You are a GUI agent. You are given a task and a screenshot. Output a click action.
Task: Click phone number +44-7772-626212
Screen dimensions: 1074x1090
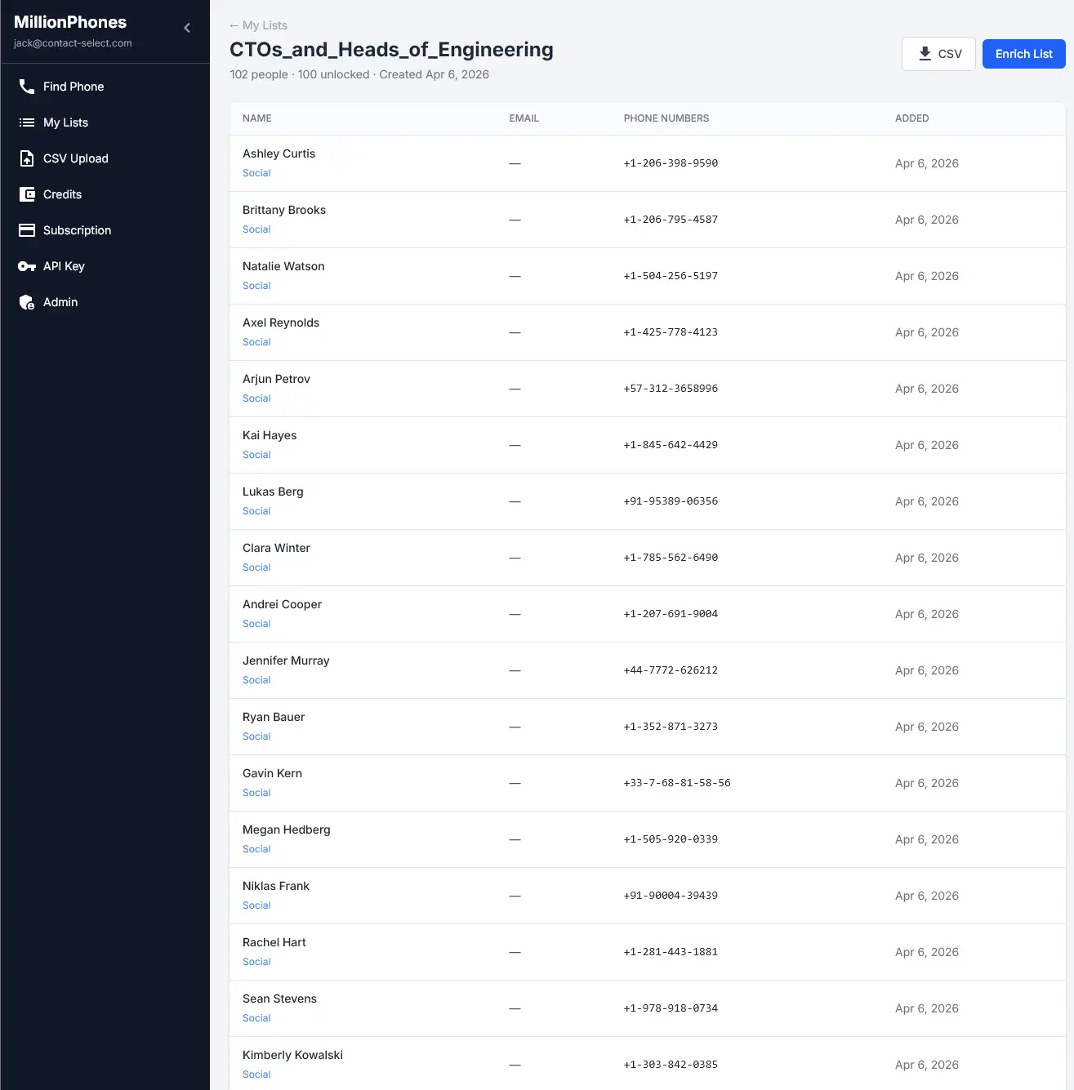tap(671, 670)
